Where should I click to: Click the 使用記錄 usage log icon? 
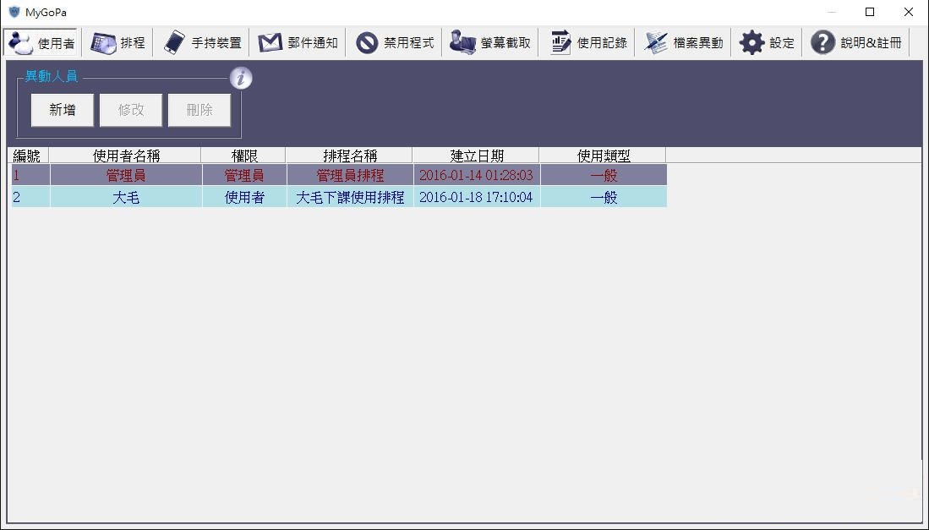tap(560, 42)
